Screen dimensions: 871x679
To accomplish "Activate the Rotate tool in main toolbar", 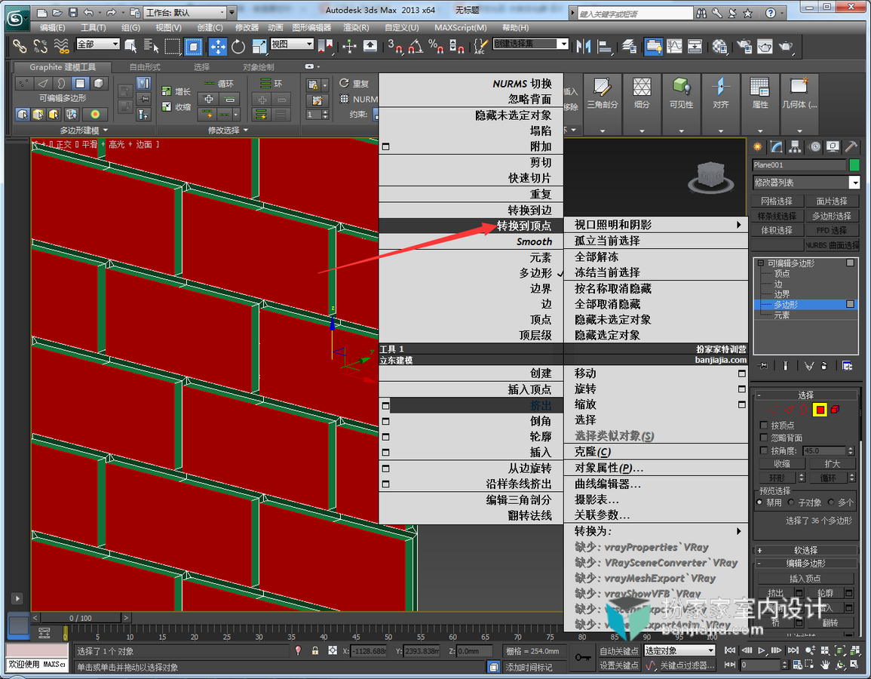I will tap(238, 47).
